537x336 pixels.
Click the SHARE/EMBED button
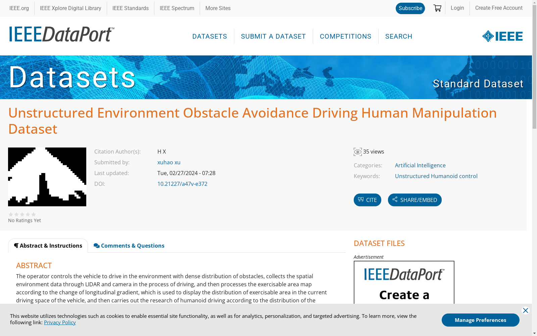(415, 200)
